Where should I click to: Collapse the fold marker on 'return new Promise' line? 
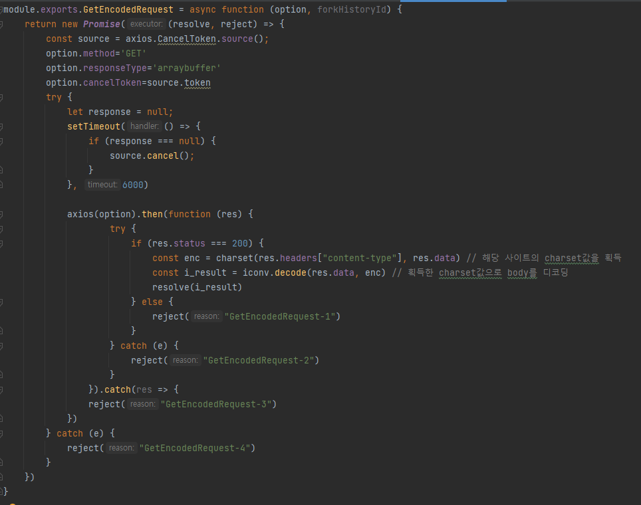point(1,25)
